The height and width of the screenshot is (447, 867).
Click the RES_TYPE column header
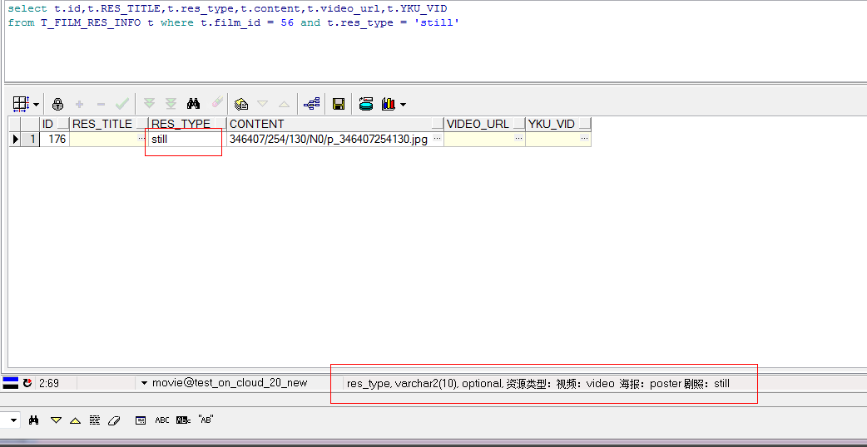(187, 124)
